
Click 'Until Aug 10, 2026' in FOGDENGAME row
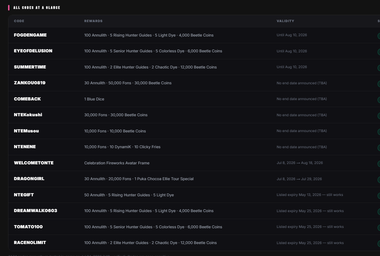(x=292, y=35)
